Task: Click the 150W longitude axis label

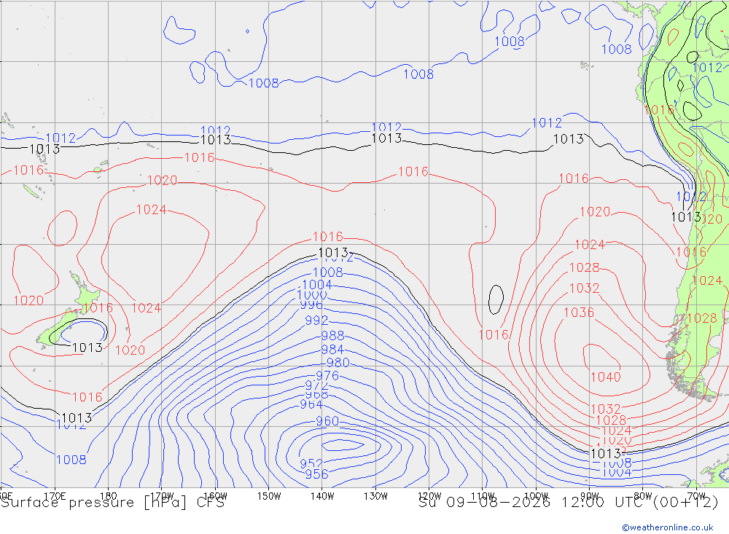Action: coord(269,496)
